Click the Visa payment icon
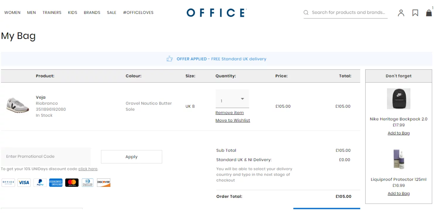The width and height of the screenshot is (447, 213). tap(24, 183)
